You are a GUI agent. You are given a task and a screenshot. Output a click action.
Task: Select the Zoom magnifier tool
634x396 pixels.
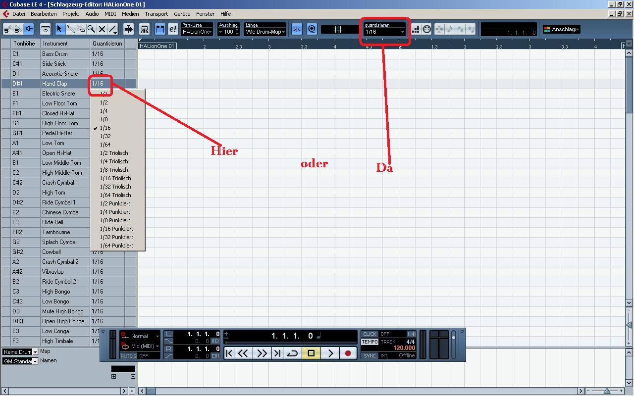click(x=91, y=29)
